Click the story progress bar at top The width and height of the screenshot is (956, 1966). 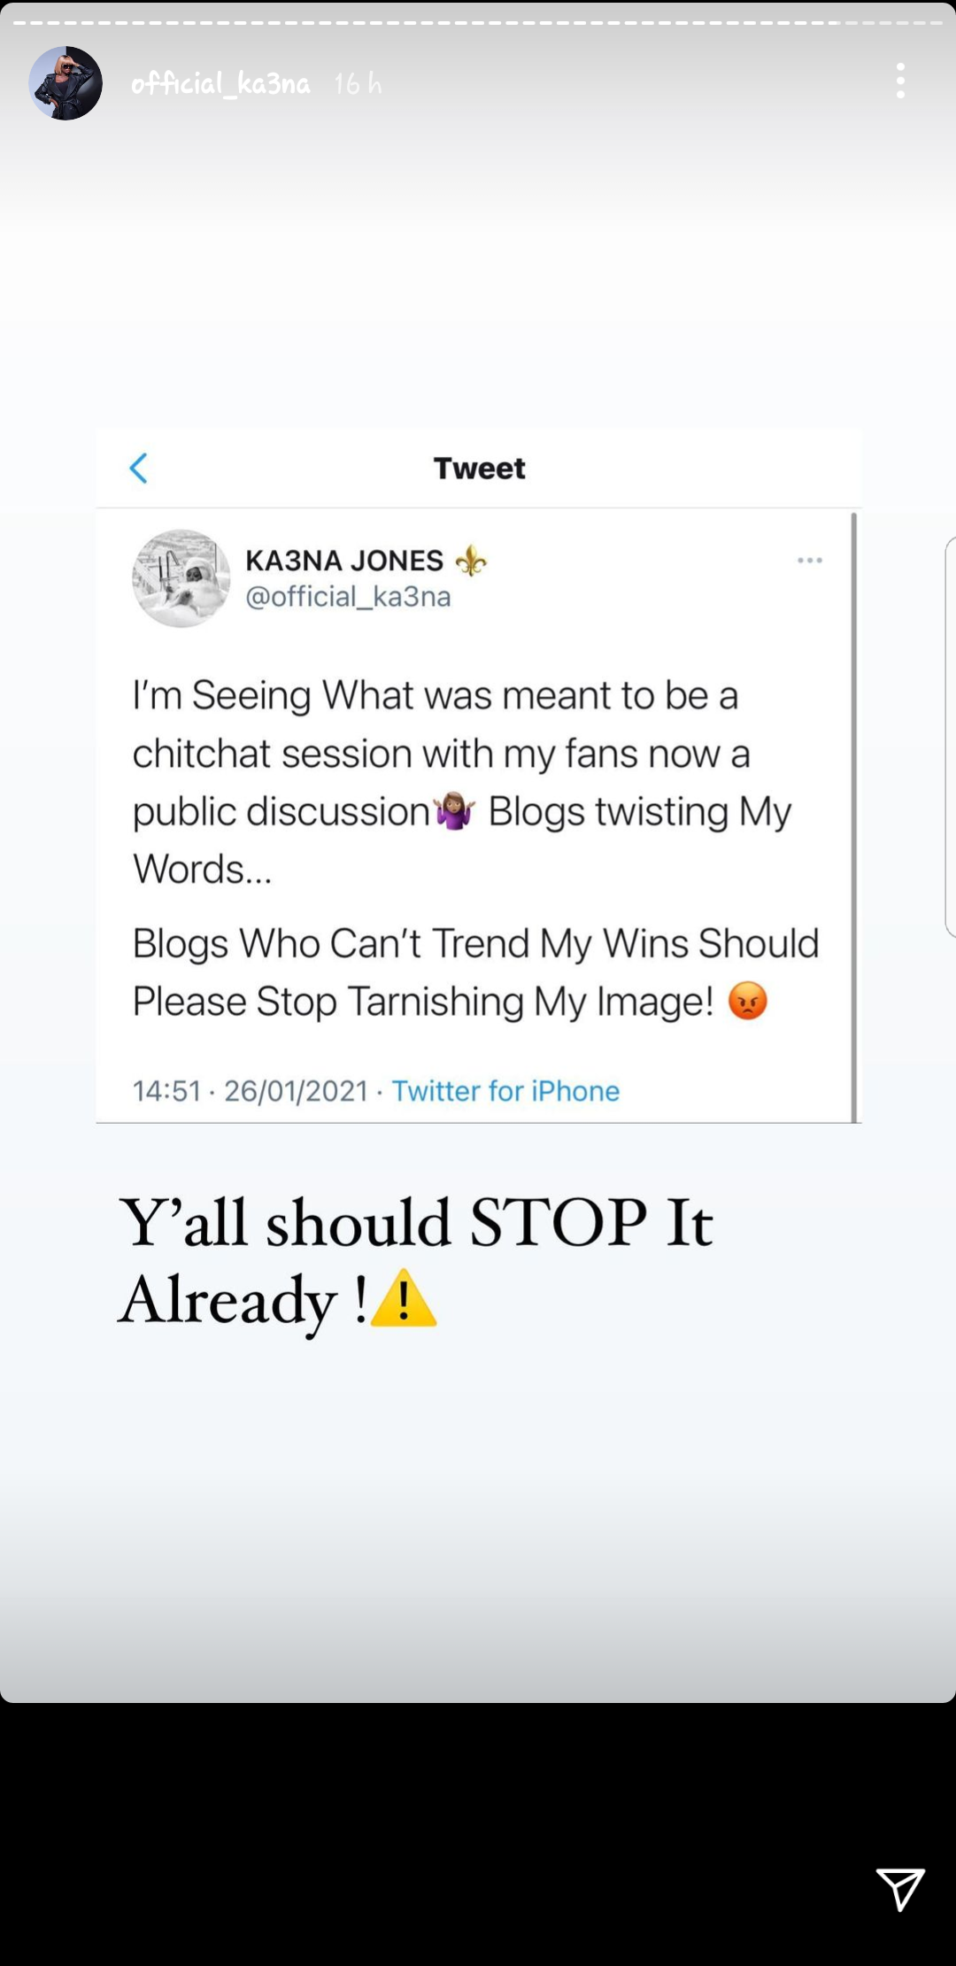click(x=478, y=23)
